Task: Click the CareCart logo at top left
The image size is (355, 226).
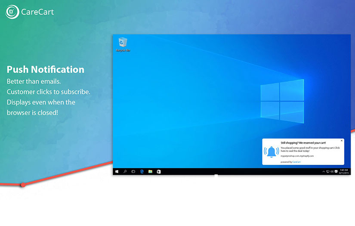Action: click(30, 12)
